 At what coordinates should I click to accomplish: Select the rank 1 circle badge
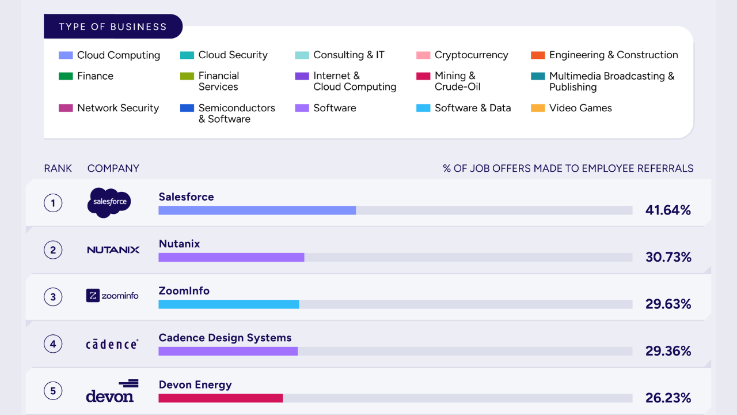53,203
